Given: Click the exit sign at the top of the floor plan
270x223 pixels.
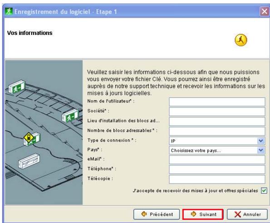Looking at the screenshot, I should [x=17, y=87].
